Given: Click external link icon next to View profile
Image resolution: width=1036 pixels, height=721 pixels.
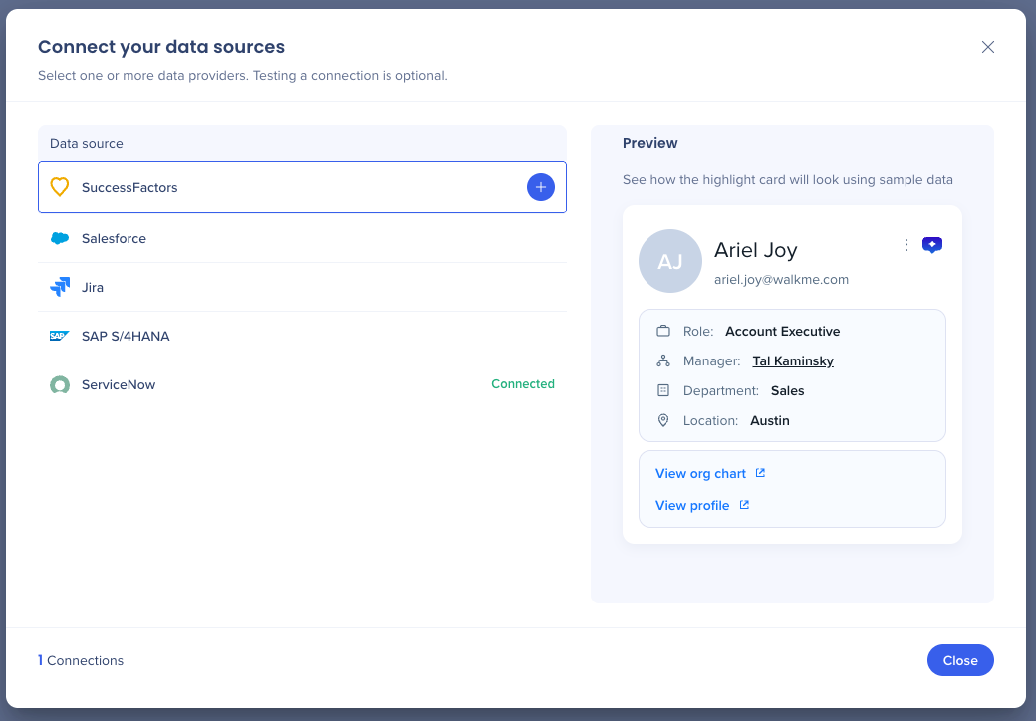Looking at the screenshot, I should (744, 505).
